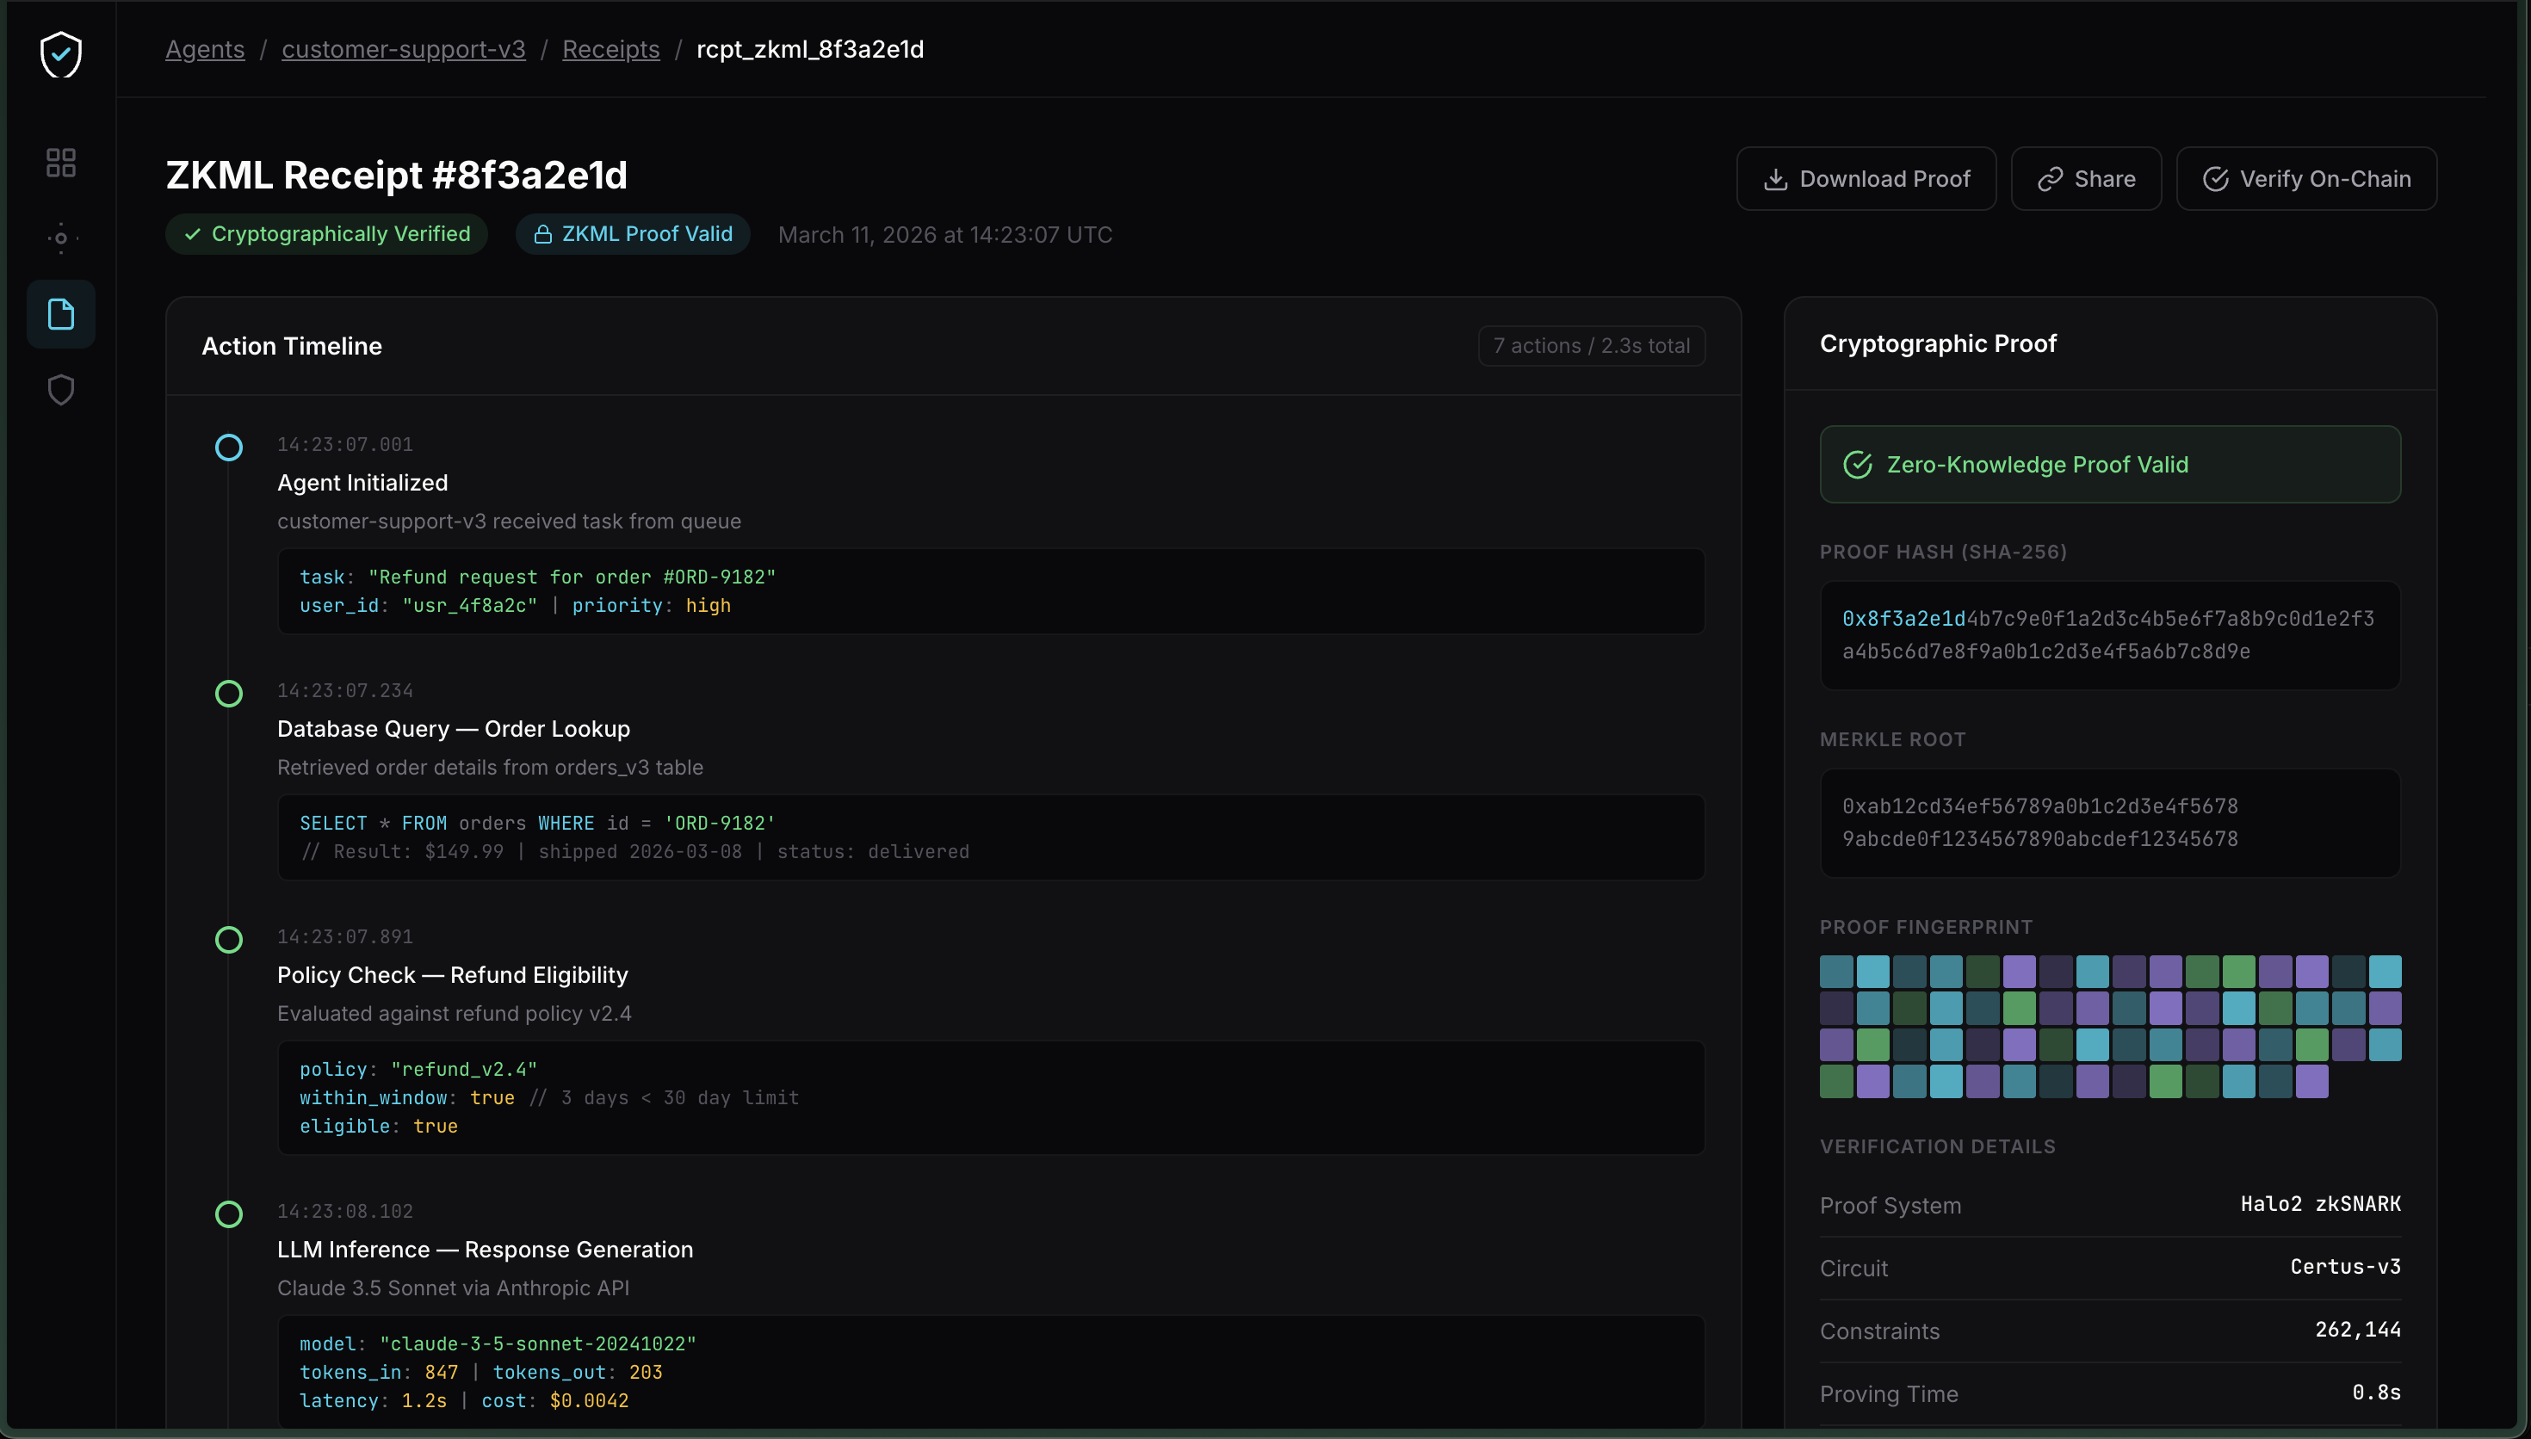Click the Download Proof button
Viewport: 2531px width, 1439px height.
[x=1866, y=179]
